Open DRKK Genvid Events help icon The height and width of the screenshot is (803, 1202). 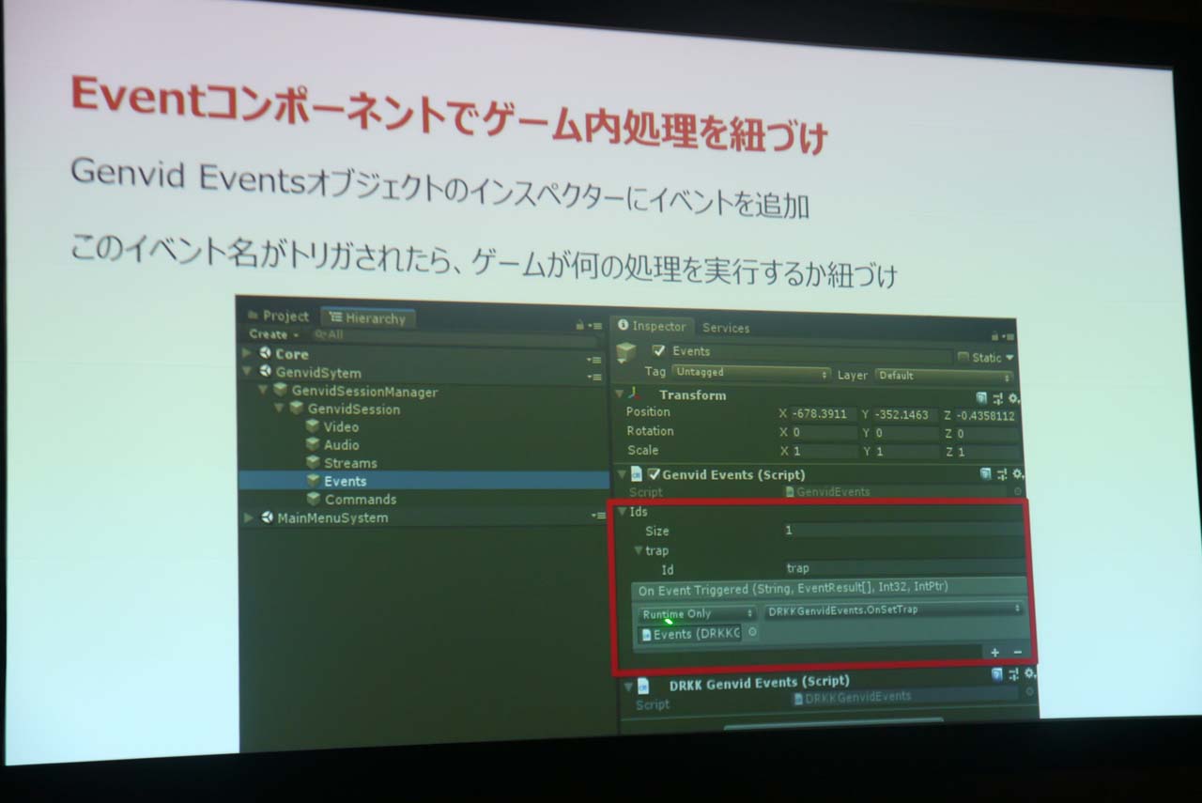click(x=997, y=674)
